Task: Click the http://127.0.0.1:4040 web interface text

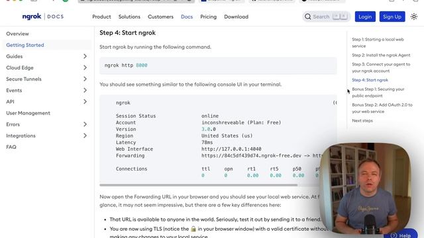Action: click(231, 149)
